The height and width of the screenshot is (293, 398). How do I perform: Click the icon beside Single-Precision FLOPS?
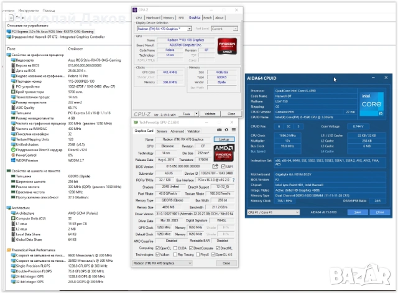pyautogui.click(x=13, y=266)
